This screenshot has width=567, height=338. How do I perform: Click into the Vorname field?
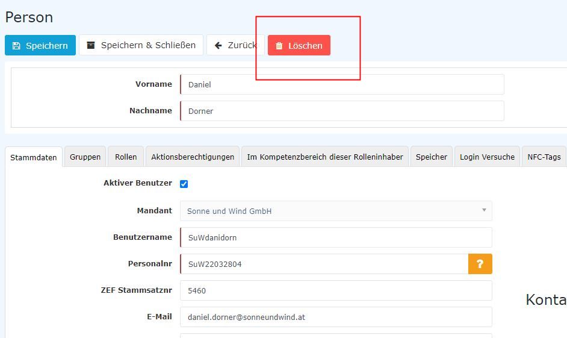point(342,84)
